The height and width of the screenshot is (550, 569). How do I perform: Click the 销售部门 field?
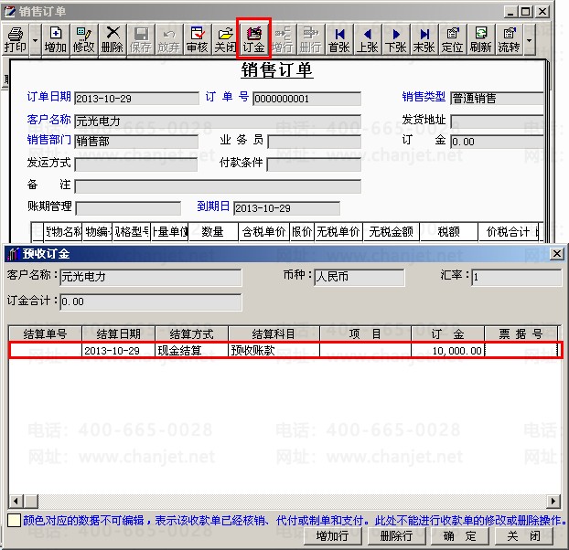pos(136,142)
